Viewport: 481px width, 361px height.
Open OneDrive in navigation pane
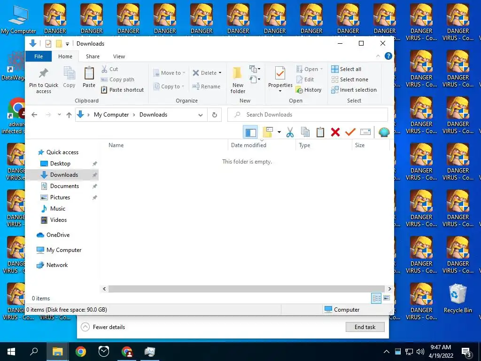[x=58, y=235]
